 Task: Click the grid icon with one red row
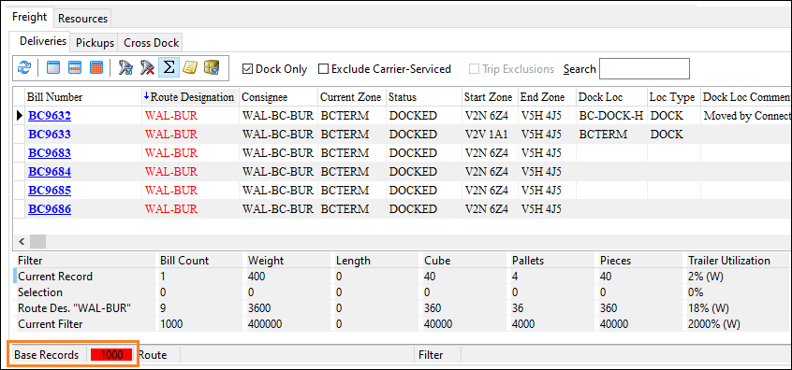click(75, 68)
